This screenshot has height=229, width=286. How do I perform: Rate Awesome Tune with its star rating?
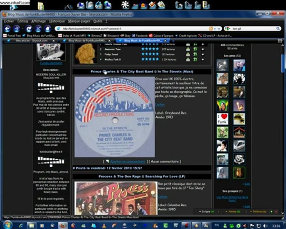(x=150, y=49)
